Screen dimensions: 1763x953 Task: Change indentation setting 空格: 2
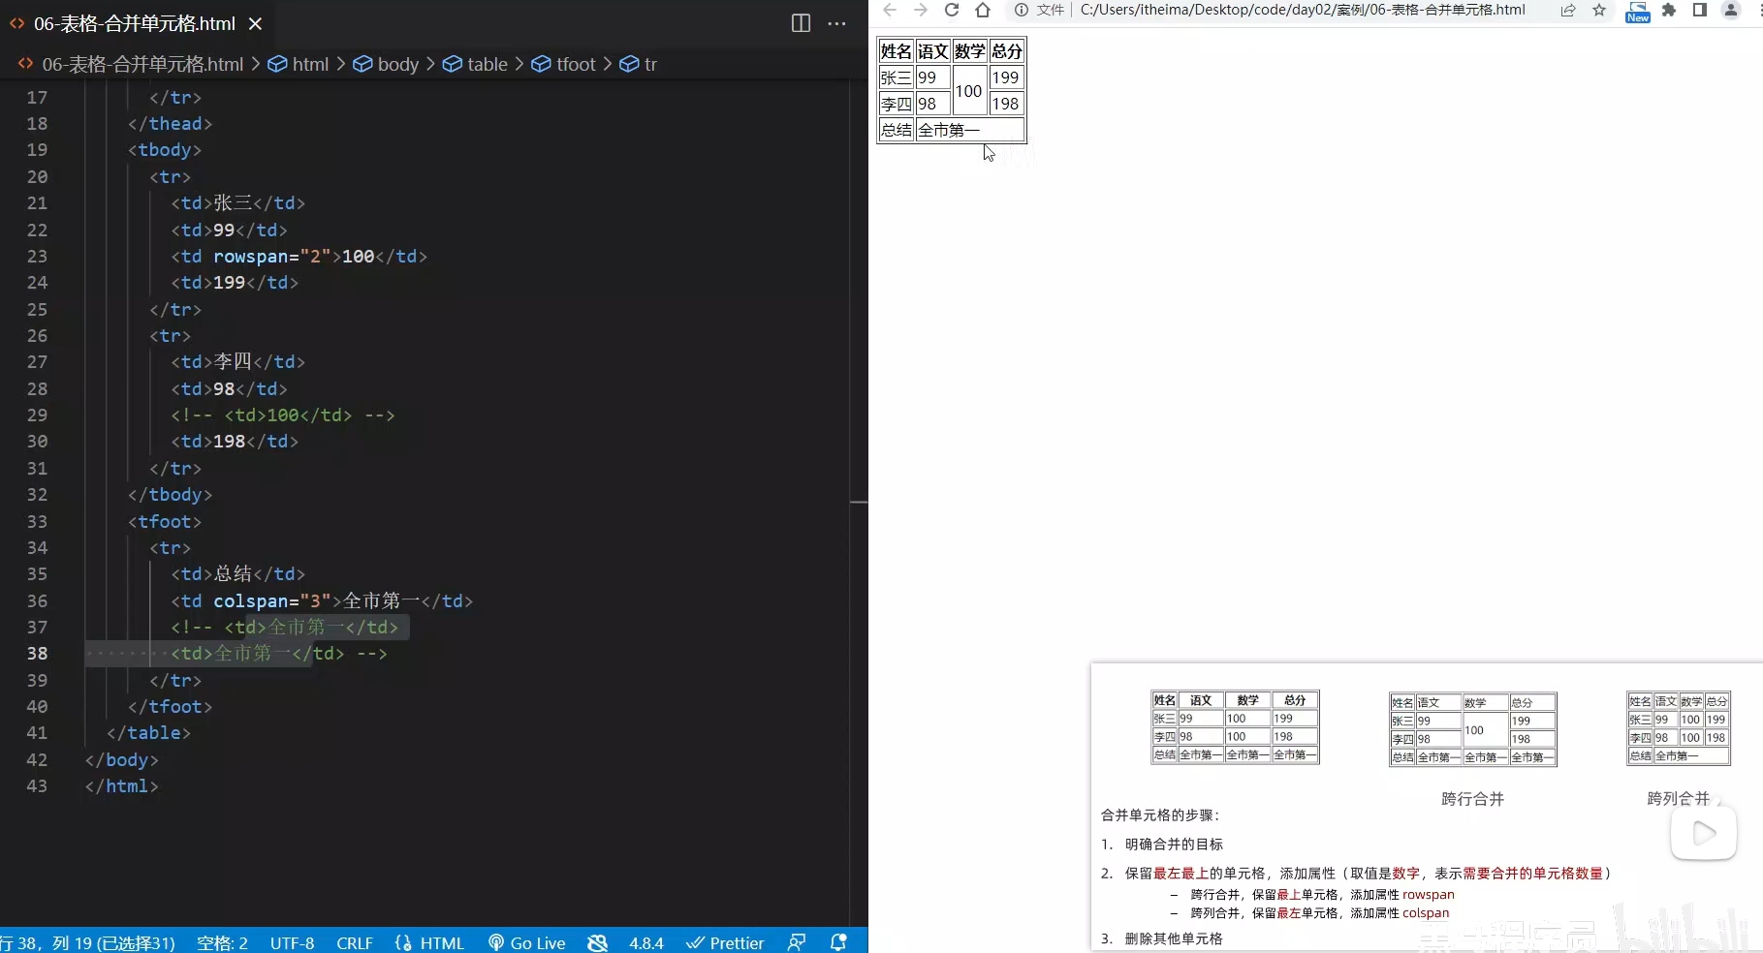(222, 942)
